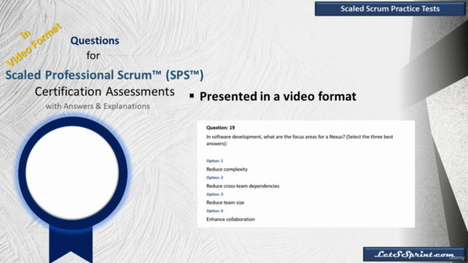Click the 'in Video Format' yellow text
Image resolution: width=468 pixels, height=263 pixels.
pos(34,45)
